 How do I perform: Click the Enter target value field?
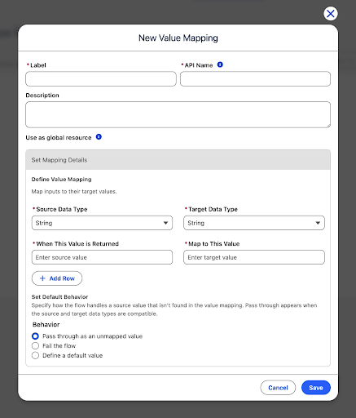[x=254, y=257]
